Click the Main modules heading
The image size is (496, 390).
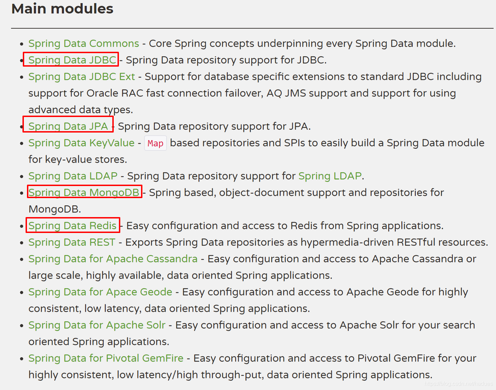[62, 9]
